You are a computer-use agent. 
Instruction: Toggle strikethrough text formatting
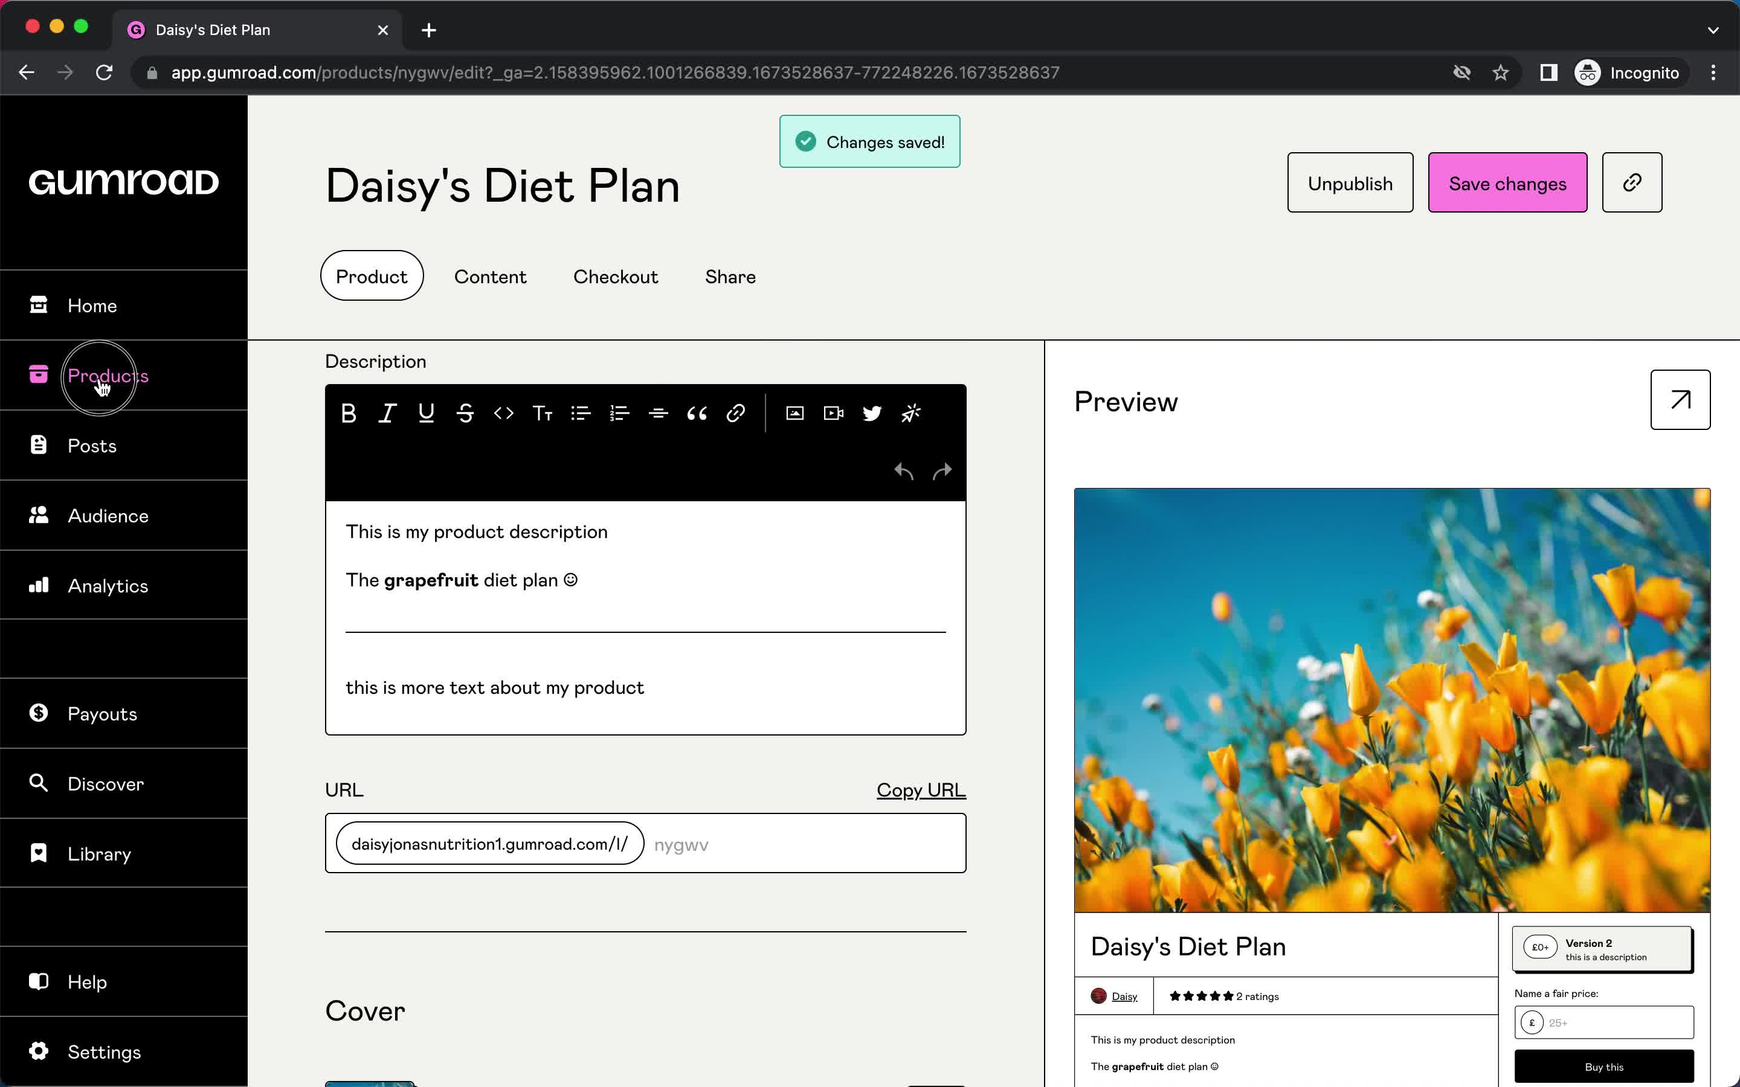(465, 412)
